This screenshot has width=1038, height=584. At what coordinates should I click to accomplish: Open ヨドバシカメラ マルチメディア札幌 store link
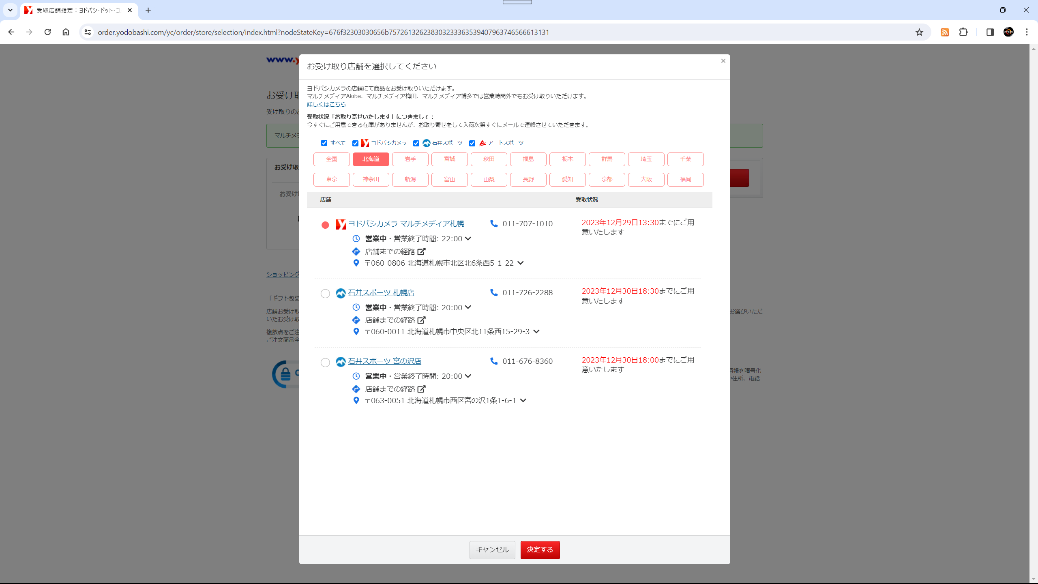[406, 223]
